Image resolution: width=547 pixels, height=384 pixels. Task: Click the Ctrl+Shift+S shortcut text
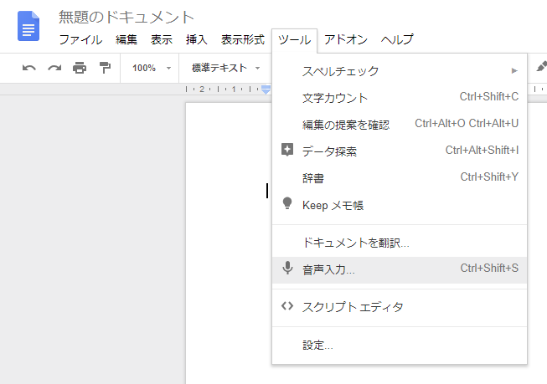(x=489, y=268)
